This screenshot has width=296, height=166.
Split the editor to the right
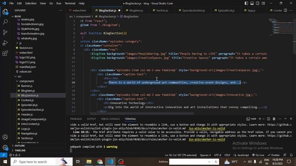tap(285, 10)
